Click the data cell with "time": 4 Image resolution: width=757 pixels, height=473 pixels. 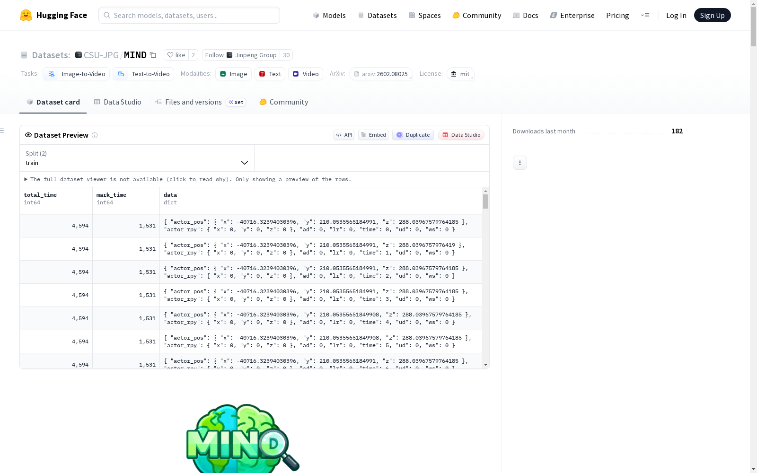321,318
